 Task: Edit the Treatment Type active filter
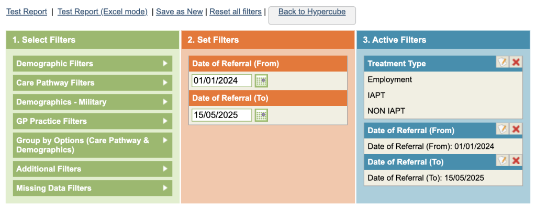click(x=502, y=63)
